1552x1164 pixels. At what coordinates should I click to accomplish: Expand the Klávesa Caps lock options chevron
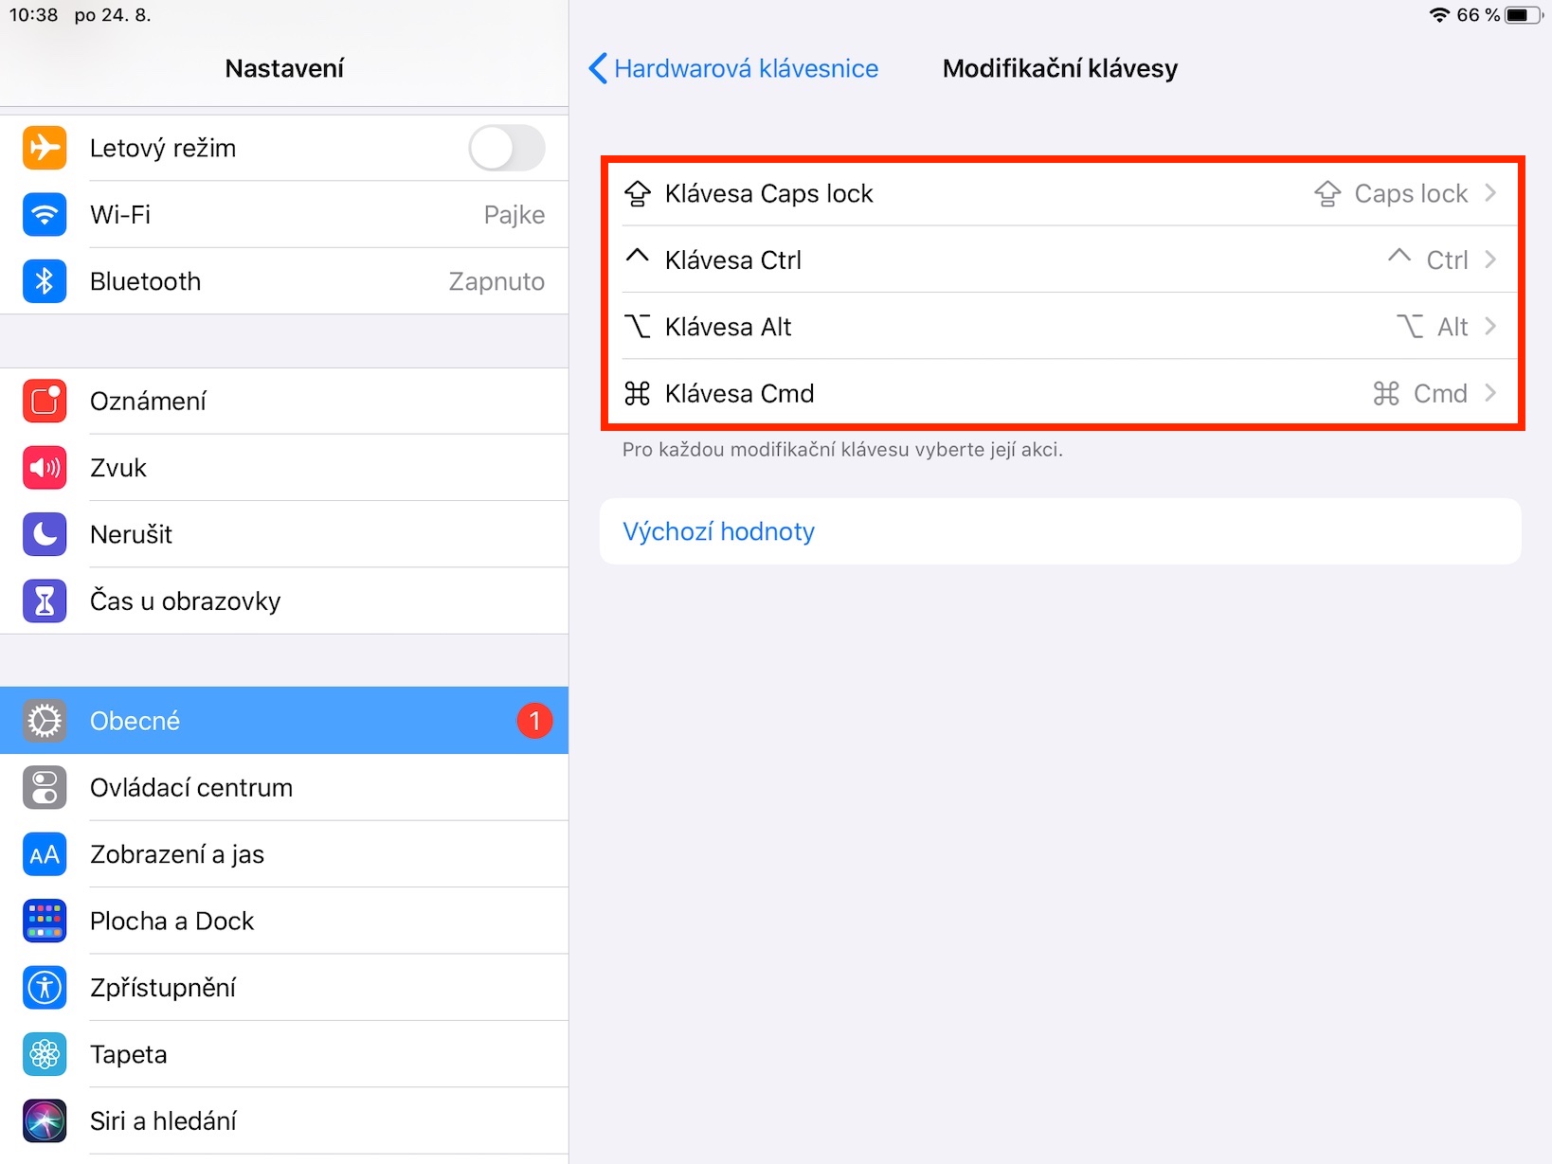click(x=1490, y=193)
